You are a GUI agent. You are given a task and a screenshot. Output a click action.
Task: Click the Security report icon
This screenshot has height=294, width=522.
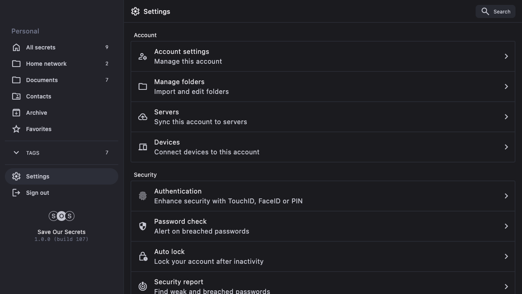point(143,286)
